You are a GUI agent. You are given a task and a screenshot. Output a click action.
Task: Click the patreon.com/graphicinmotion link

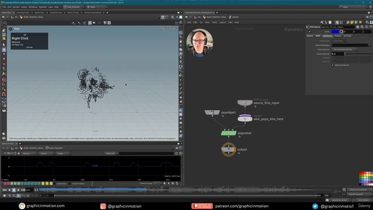242,206
